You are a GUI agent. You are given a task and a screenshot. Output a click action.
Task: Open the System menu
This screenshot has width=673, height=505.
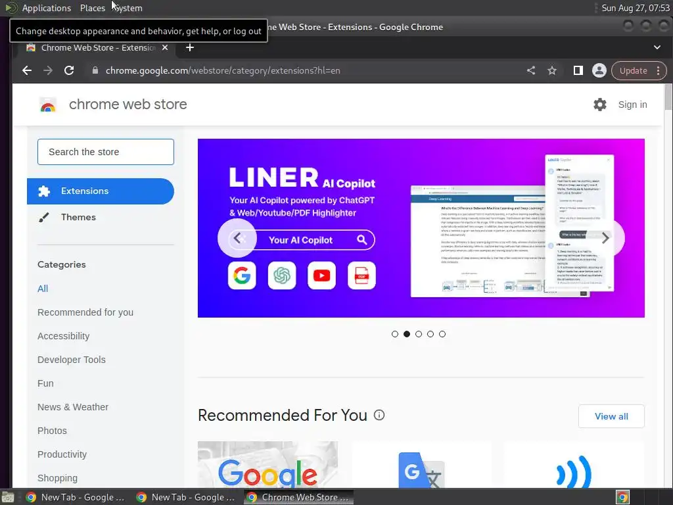[x=128, y=8]
